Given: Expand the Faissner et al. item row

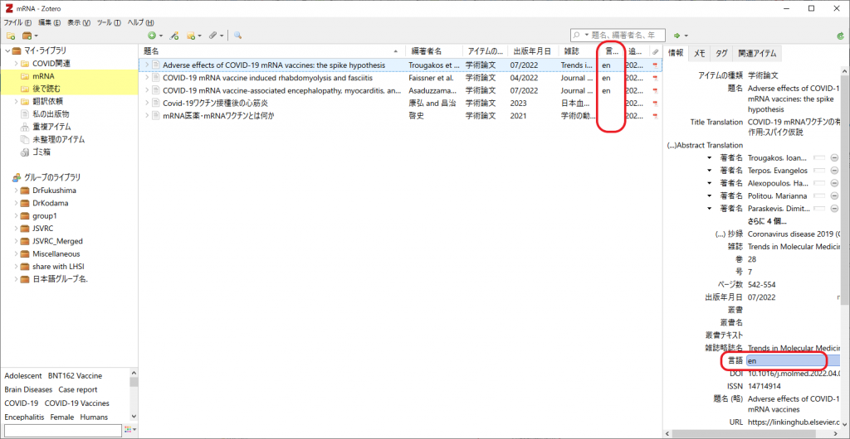Looking at the screenshot, I should (x=146, y=78).
